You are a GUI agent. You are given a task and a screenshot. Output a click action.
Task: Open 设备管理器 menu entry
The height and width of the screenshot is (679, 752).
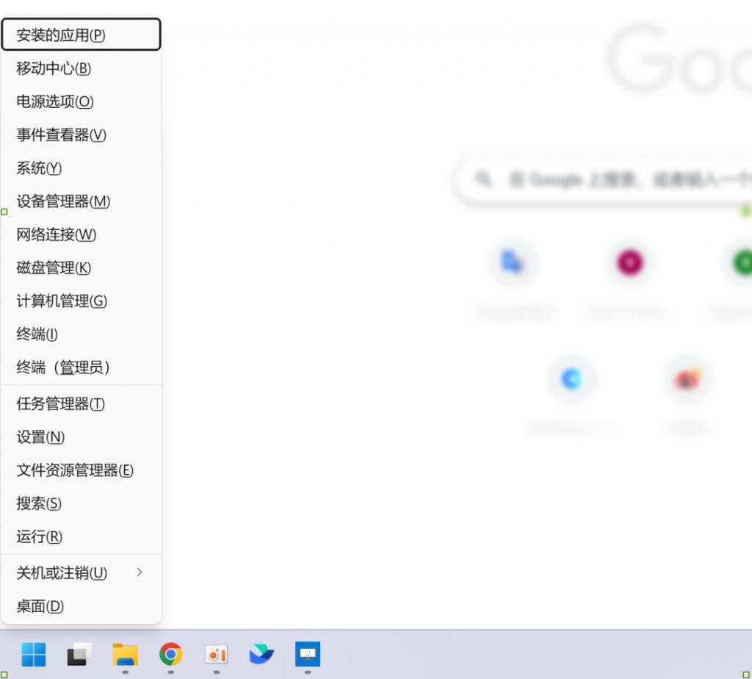click(x=63, y=201)
